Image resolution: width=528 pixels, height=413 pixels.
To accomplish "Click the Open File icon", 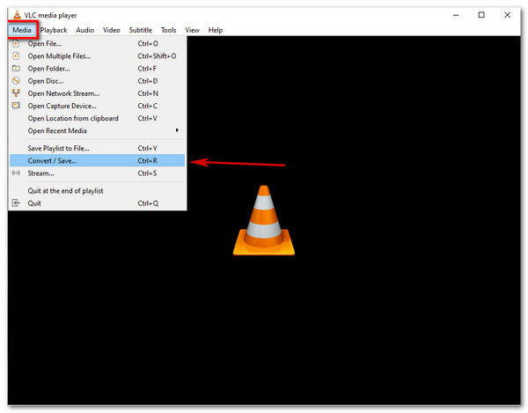I will click(16, 43).
